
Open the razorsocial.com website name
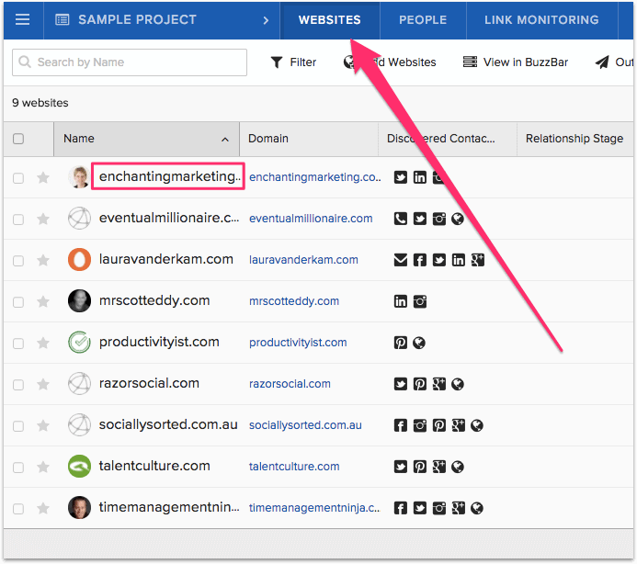click(x=149, y=383)
